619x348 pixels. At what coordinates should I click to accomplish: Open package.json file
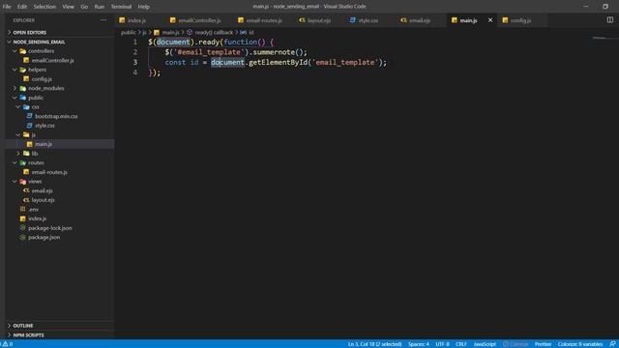pyautogui.click(x=44, y=238)
